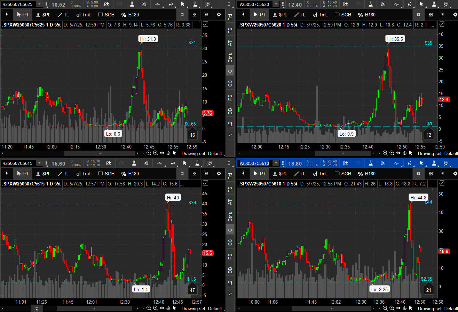Zoom in on the C5625 chart
The width and height of the screenshot is (458, 312).
point(155,153)
